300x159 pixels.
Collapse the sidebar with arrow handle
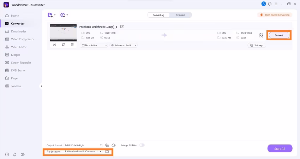[41, 86]
